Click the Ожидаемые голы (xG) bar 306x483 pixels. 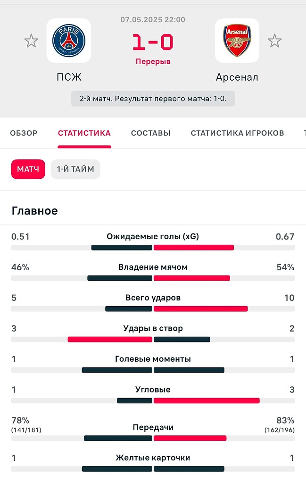[x=153, y=248]
